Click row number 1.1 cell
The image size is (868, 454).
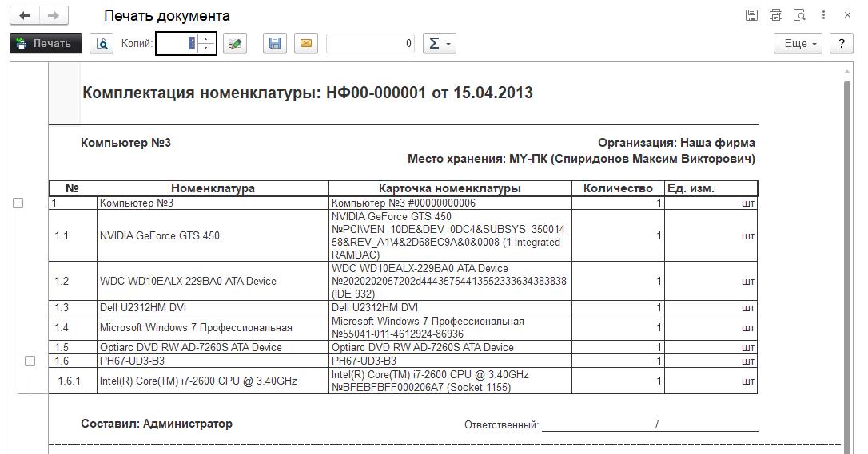click(x=73, y=236)
